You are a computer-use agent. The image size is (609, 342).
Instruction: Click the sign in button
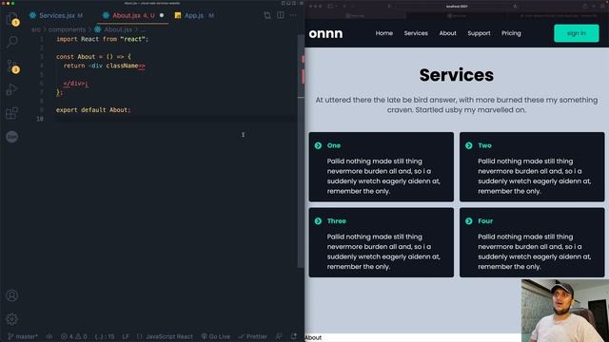coord(577,33)
